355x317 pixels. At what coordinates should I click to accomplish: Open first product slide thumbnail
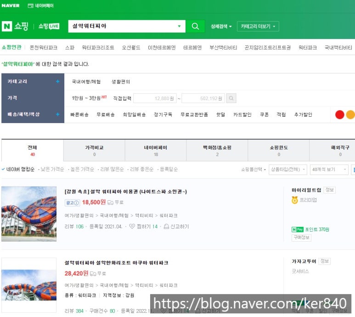[29, 214]
